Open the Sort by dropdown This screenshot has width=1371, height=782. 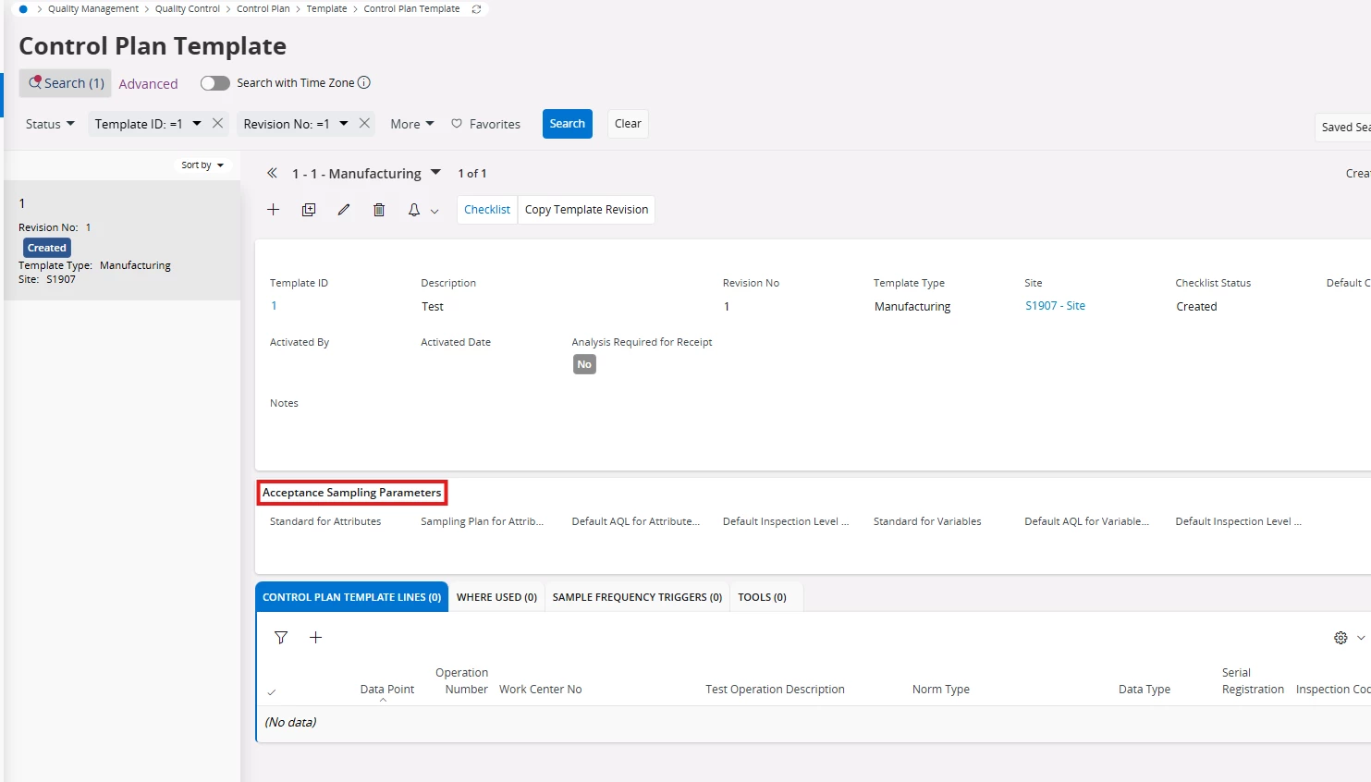tap(202, 165)
